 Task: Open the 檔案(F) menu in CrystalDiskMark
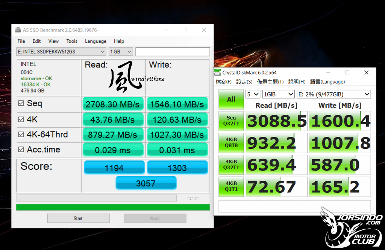coord(223,82)
